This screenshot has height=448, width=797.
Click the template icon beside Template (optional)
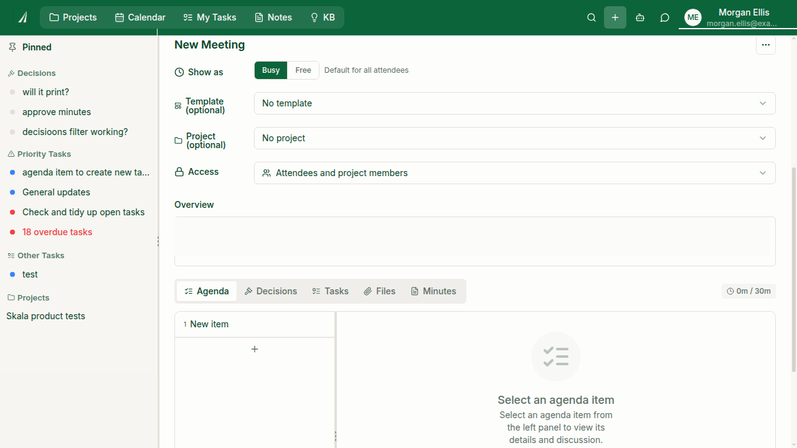[x=178, y=106]
